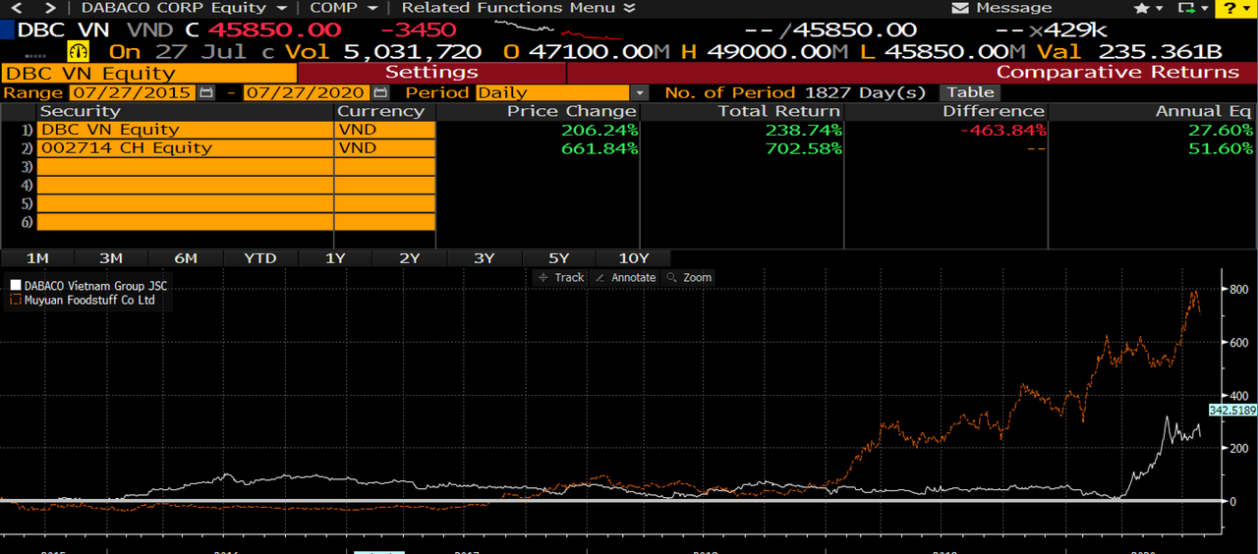Click empty security field in row 3
Viewport: 1258px width, 554px height.
(185, 167)
